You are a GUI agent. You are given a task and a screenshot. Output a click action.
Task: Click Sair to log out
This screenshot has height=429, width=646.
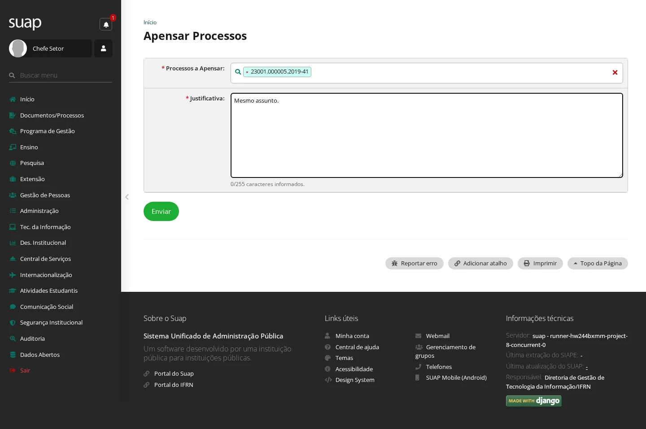coord(25,370)
